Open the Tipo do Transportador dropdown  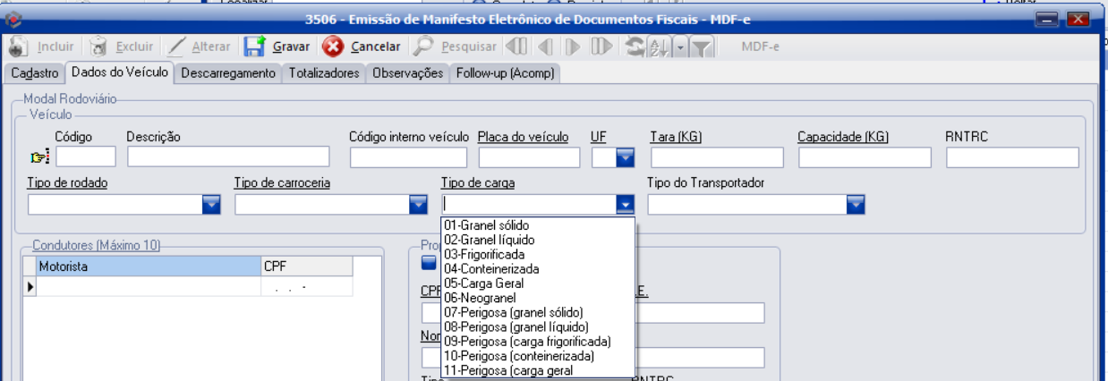[x=855, y=205]
